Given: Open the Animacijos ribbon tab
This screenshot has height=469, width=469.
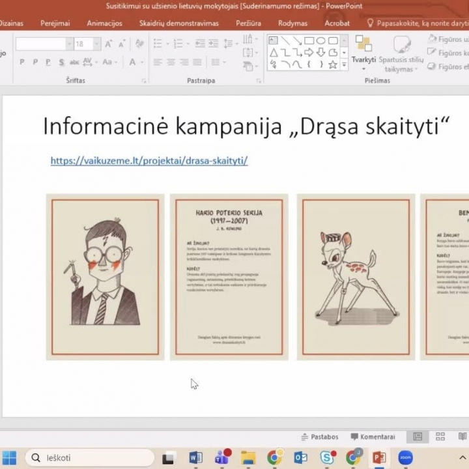Looking at the screenshot, I should coord(104,23).
